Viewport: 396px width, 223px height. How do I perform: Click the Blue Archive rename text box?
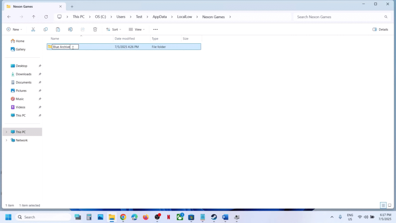65,47
